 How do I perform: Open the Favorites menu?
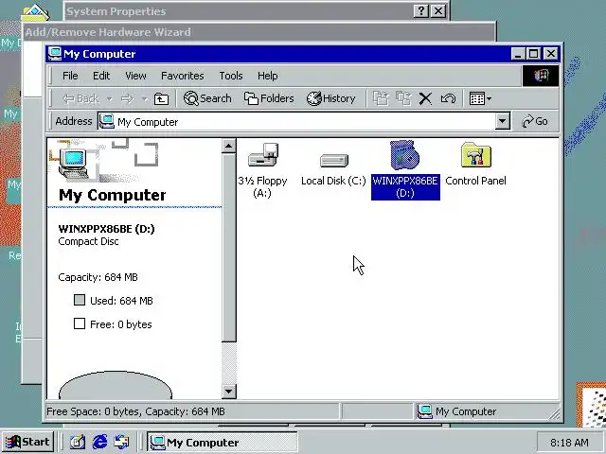183,76
